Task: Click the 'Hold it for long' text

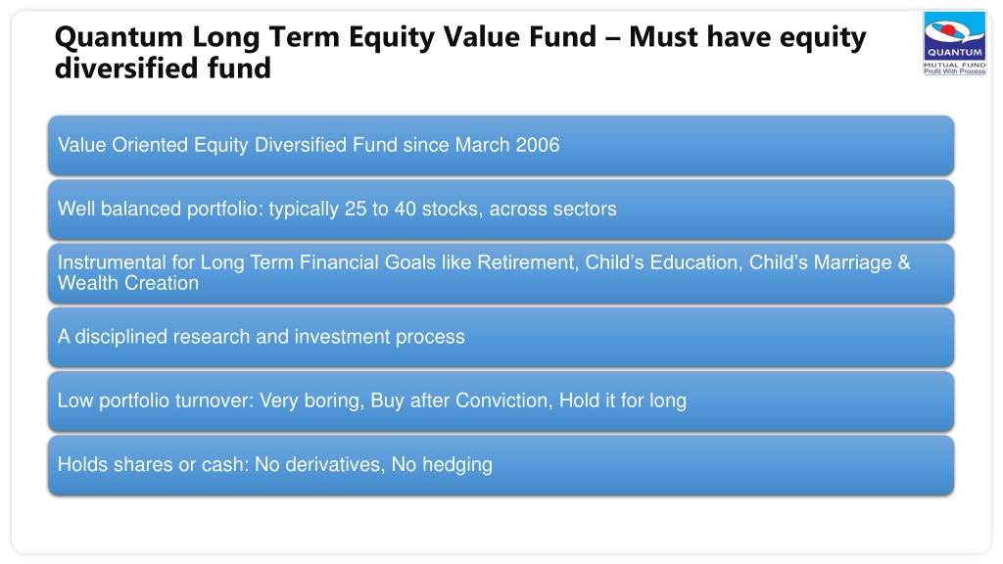Action: pyautogui.click(x=622, y=400)
